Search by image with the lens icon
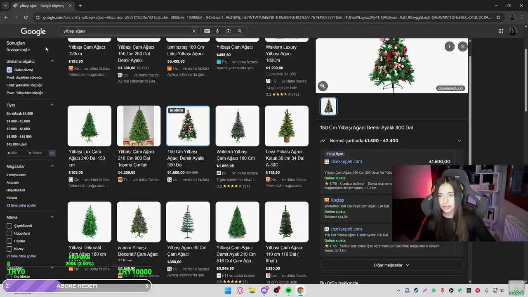The image size is (528, 297). (229, 31)
